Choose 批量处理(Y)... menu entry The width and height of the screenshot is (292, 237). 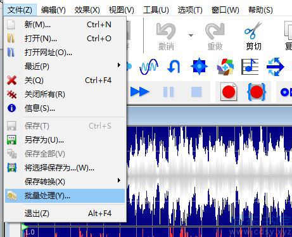[65, 196]
